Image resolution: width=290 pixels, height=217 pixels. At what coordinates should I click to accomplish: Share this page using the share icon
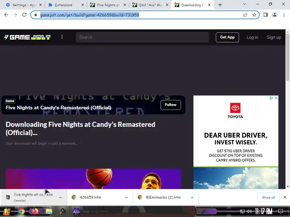click(x=245, y=15)
